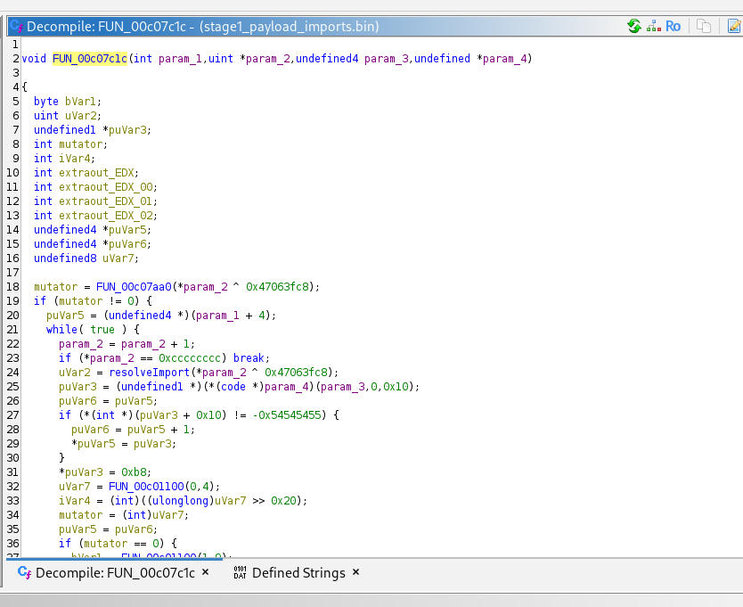Image resolution: width=743 pixels, height=607 pixels.
Task: Close the Defined Strings tab
Action: [x=355, y=572]
